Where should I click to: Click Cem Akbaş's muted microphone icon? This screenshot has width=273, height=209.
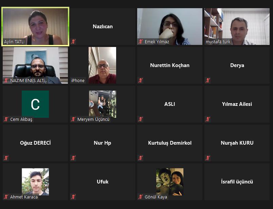[6, 119]
